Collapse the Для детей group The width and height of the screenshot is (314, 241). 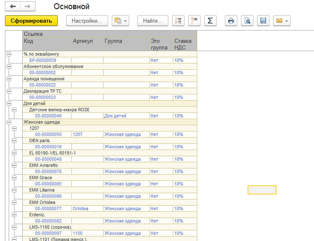pyautogui.click(x=9, y=104)
